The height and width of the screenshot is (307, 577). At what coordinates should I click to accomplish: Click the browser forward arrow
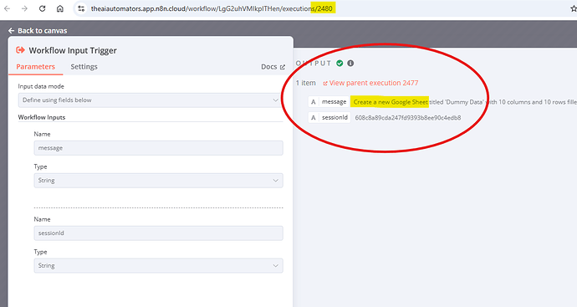click(x=24, y=8)
